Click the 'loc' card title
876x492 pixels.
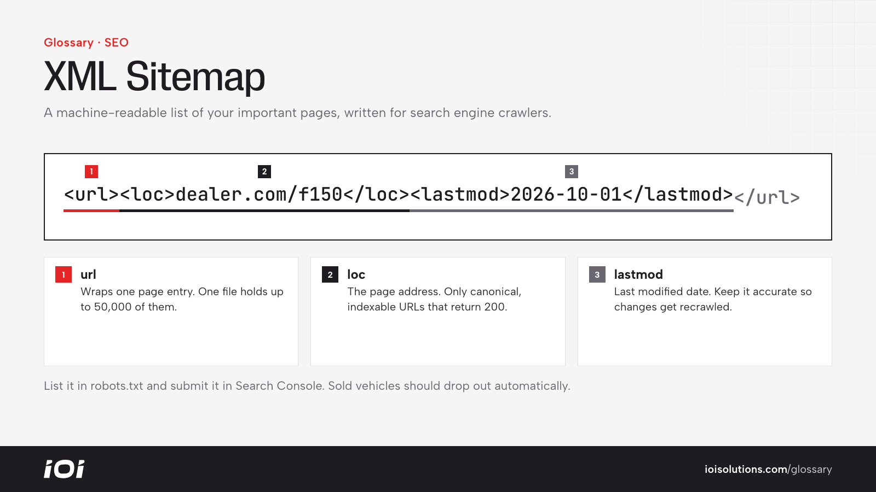[356, 274]
